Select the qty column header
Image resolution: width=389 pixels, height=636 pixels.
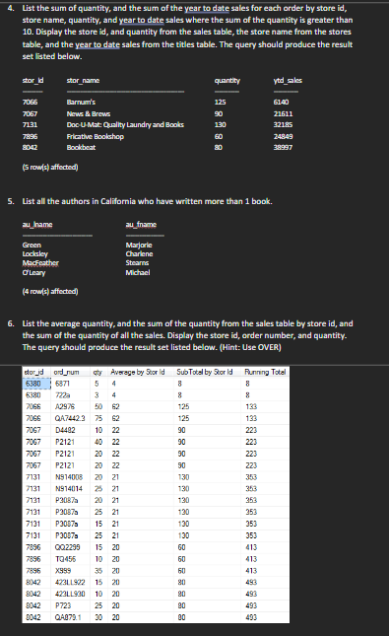click(x=97, y=372)
